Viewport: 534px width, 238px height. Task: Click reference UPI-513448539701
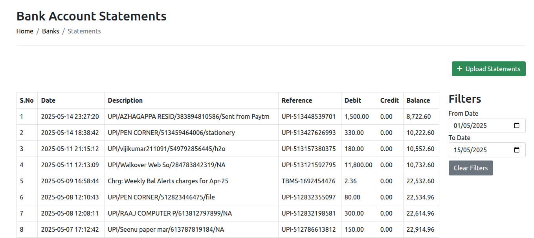(x=309, y=116)
